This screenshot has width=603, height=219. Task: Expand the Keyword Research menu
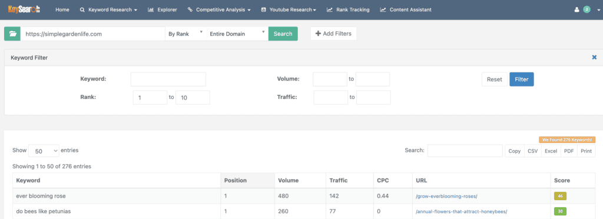(x=108, y=9)
